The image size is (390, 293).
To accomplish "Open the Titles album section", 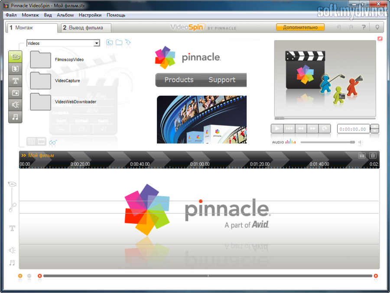I will (x=15, y=81).
